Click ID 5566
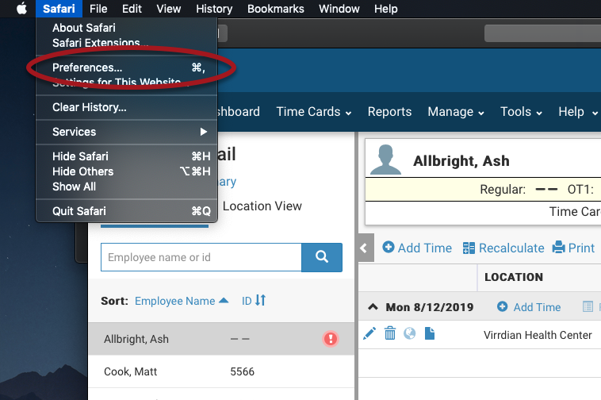601x400 pixels. pos(243,371)
